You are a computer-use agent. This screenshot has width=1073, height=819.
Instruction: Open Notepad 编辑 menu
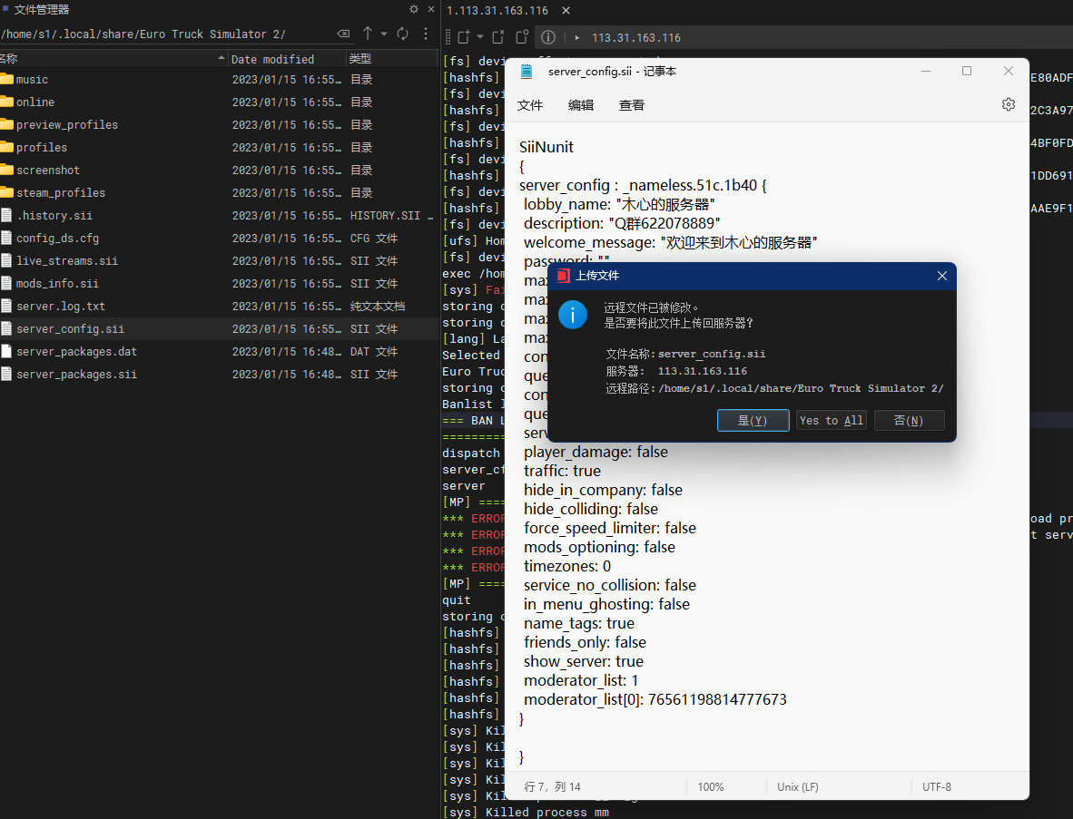point(580,104)
